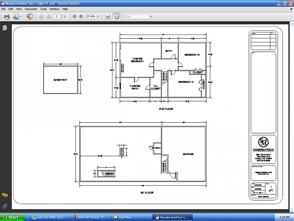
Task: Go to next page arrow
Action: click(x=49, y=17)
